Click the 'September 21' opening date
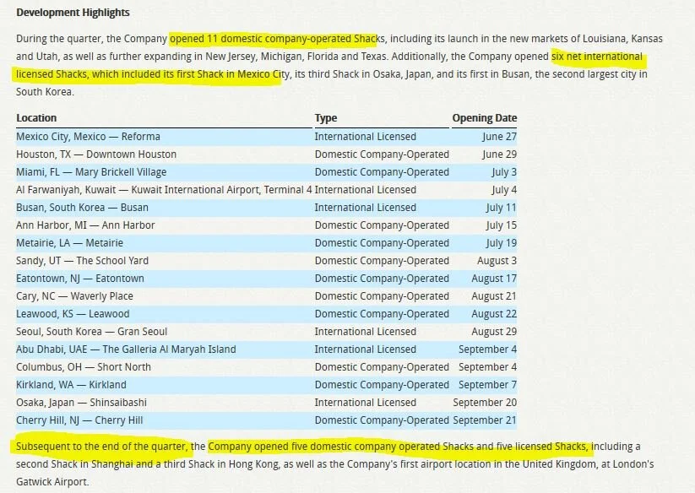 coord(485,420)
